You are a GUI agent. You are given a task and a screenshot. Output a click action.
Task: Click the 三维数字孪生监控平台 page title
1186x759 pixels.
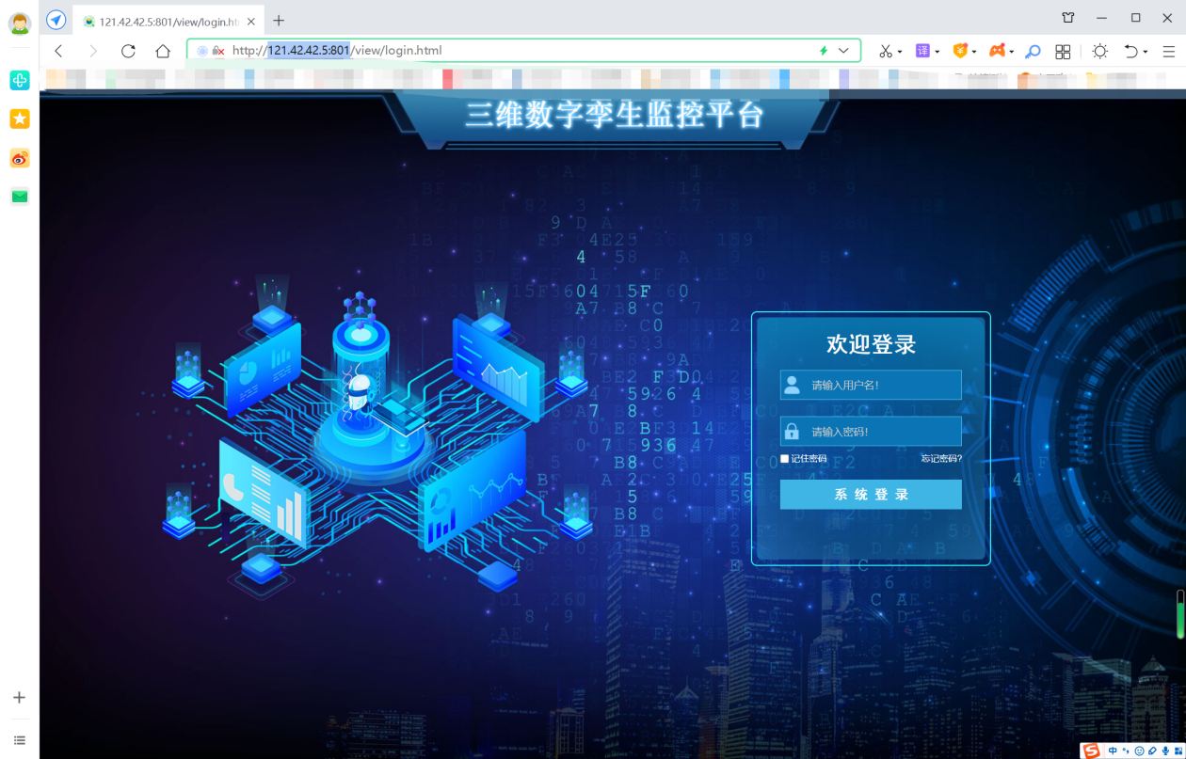point(614,115)
